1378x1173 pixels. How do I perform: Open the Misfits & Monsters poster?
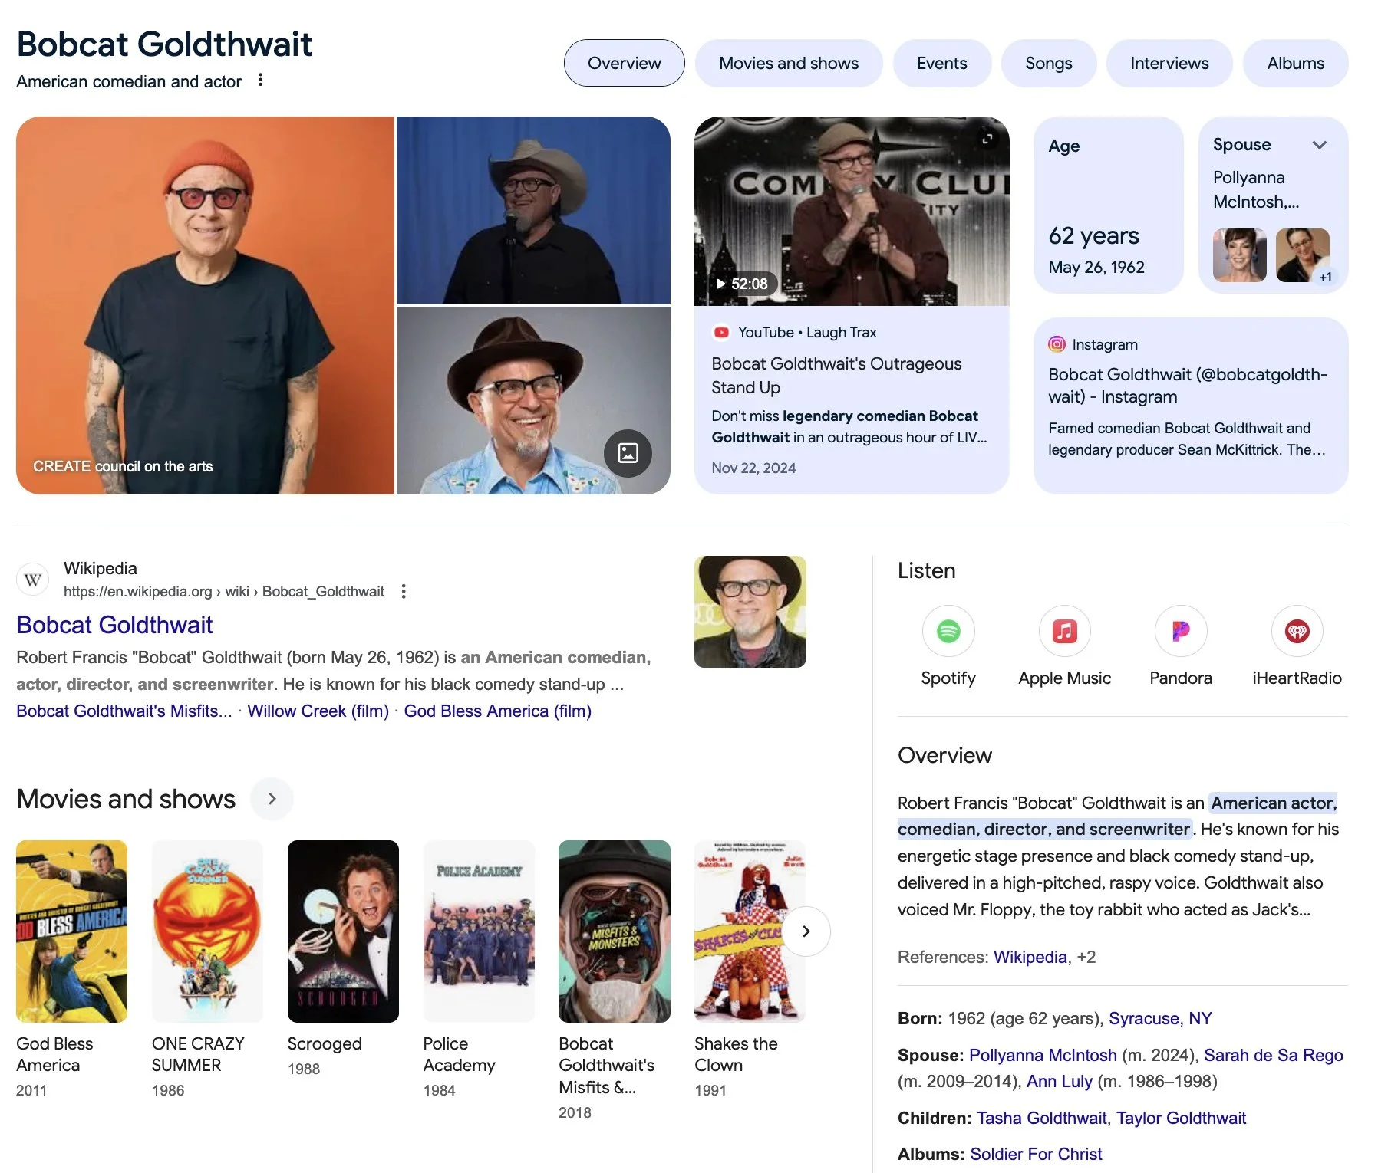click(x=614, y=931)
